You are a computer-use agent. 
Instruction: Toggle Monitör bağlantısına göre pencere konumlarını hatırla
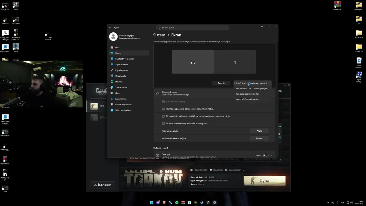pyautogui.click(x=163, y=109)
